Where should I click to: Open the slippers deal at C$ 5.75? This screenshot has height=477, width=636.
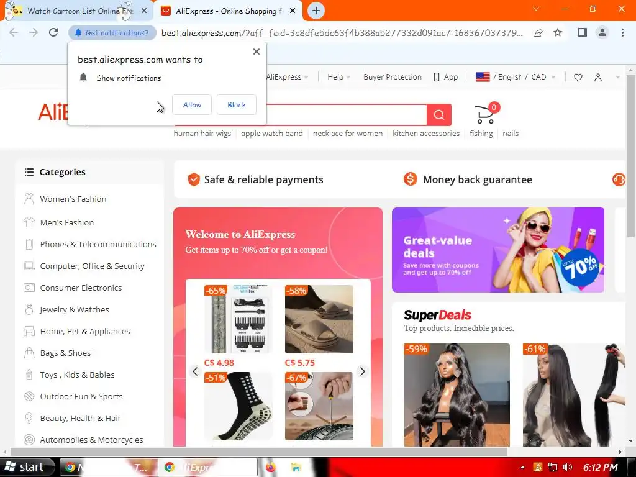(319, 319)
